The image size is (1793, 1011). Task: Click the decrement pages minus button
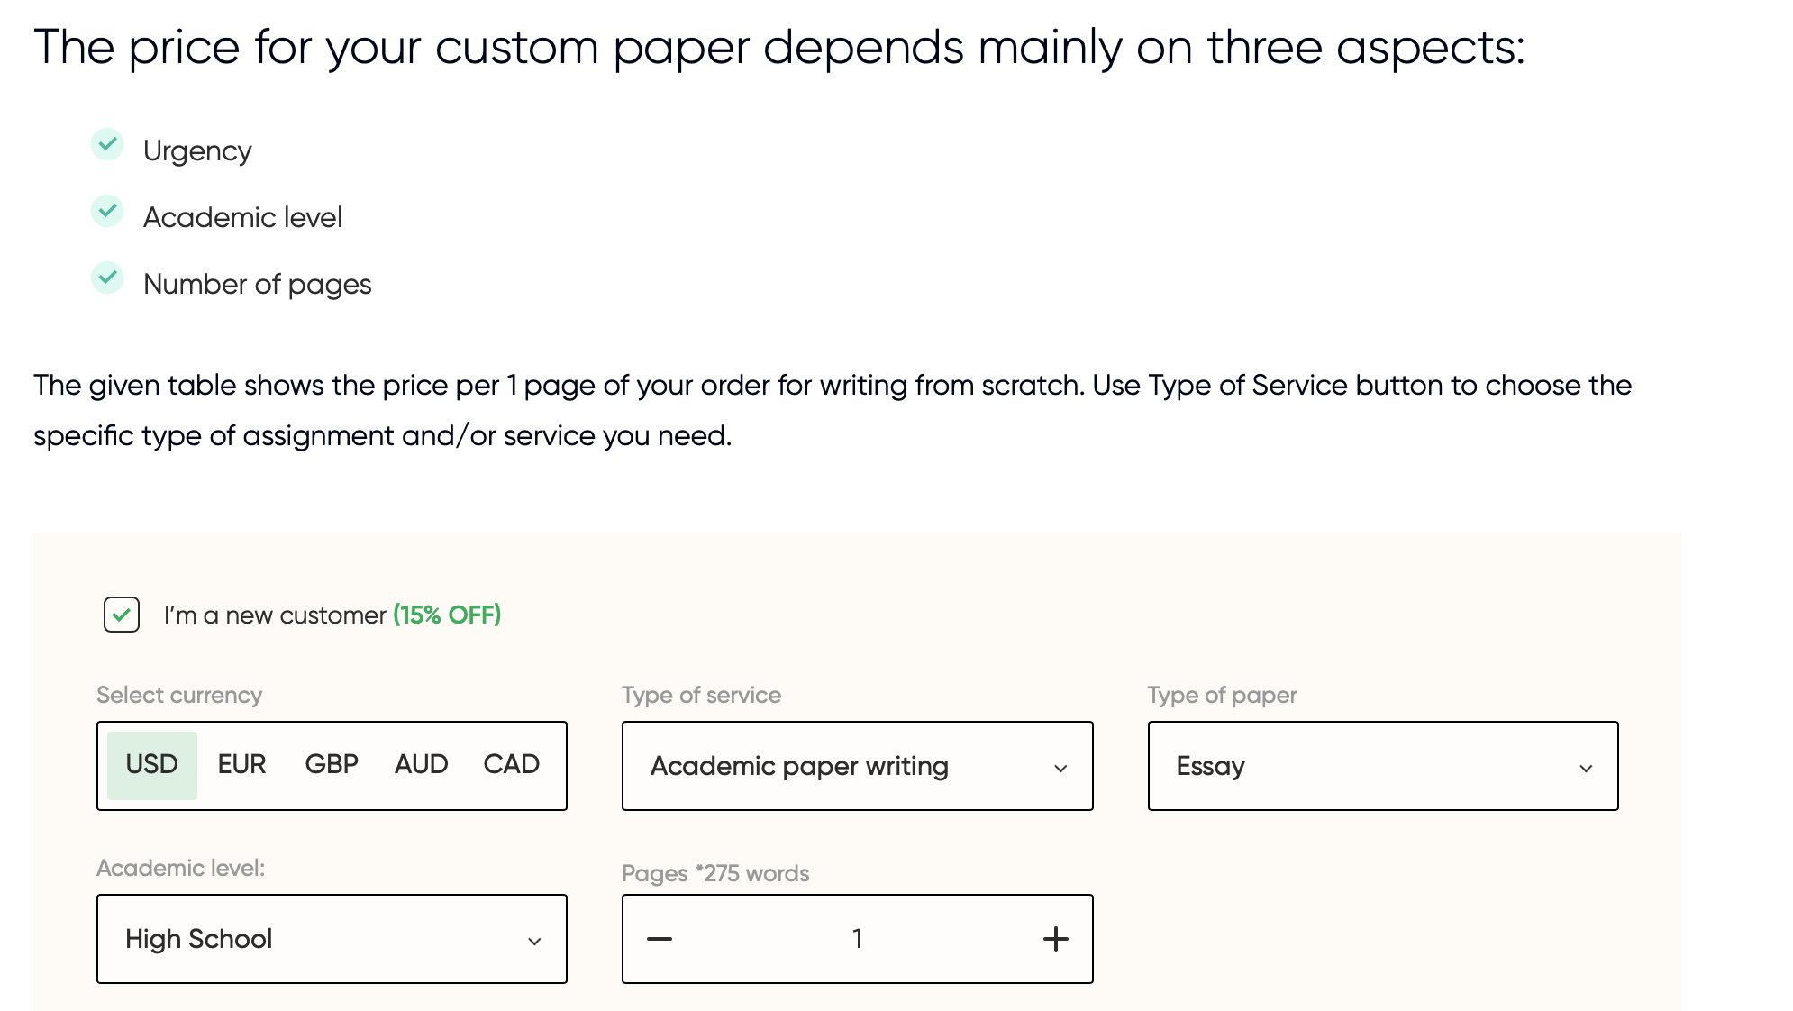pos(661,938)
